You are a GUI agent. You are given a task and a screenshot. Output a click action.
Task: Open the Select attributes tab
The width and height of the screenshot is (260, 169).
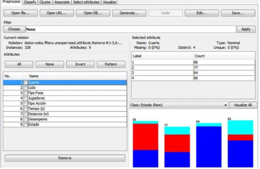tap(86, 2)
